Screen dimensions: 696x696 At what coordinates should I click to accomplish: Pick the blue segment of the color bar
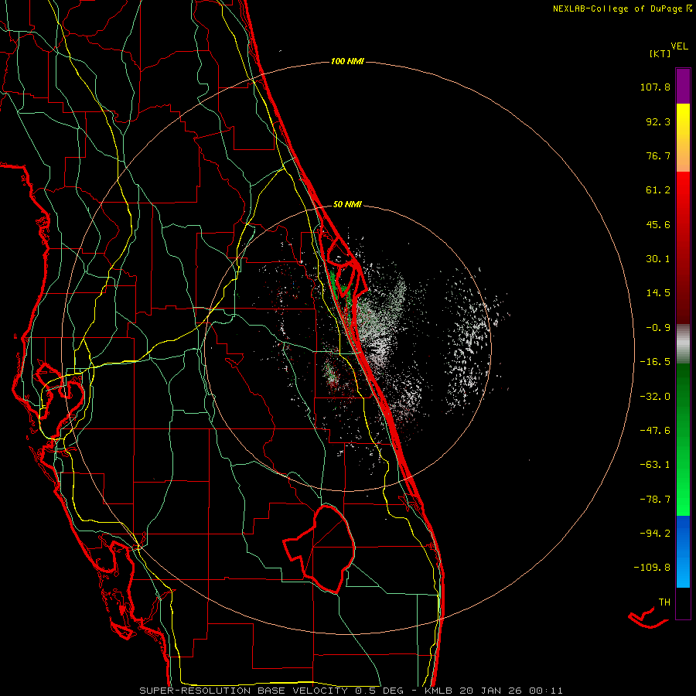pyautogui.click(x=683, y=551)
